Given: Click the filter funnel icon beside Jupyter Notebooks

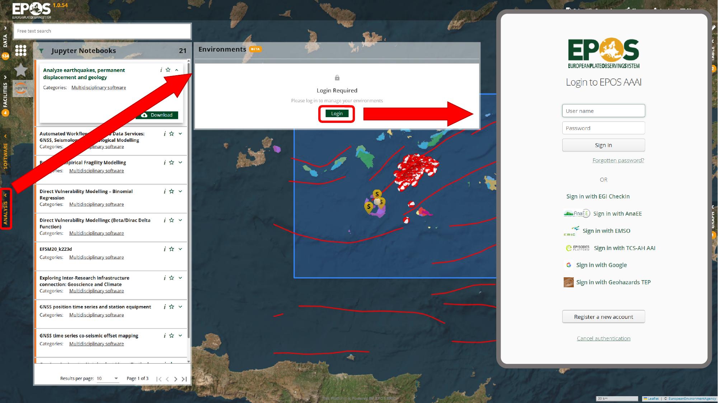Looking at the screenshot, I should coord(42,51).
